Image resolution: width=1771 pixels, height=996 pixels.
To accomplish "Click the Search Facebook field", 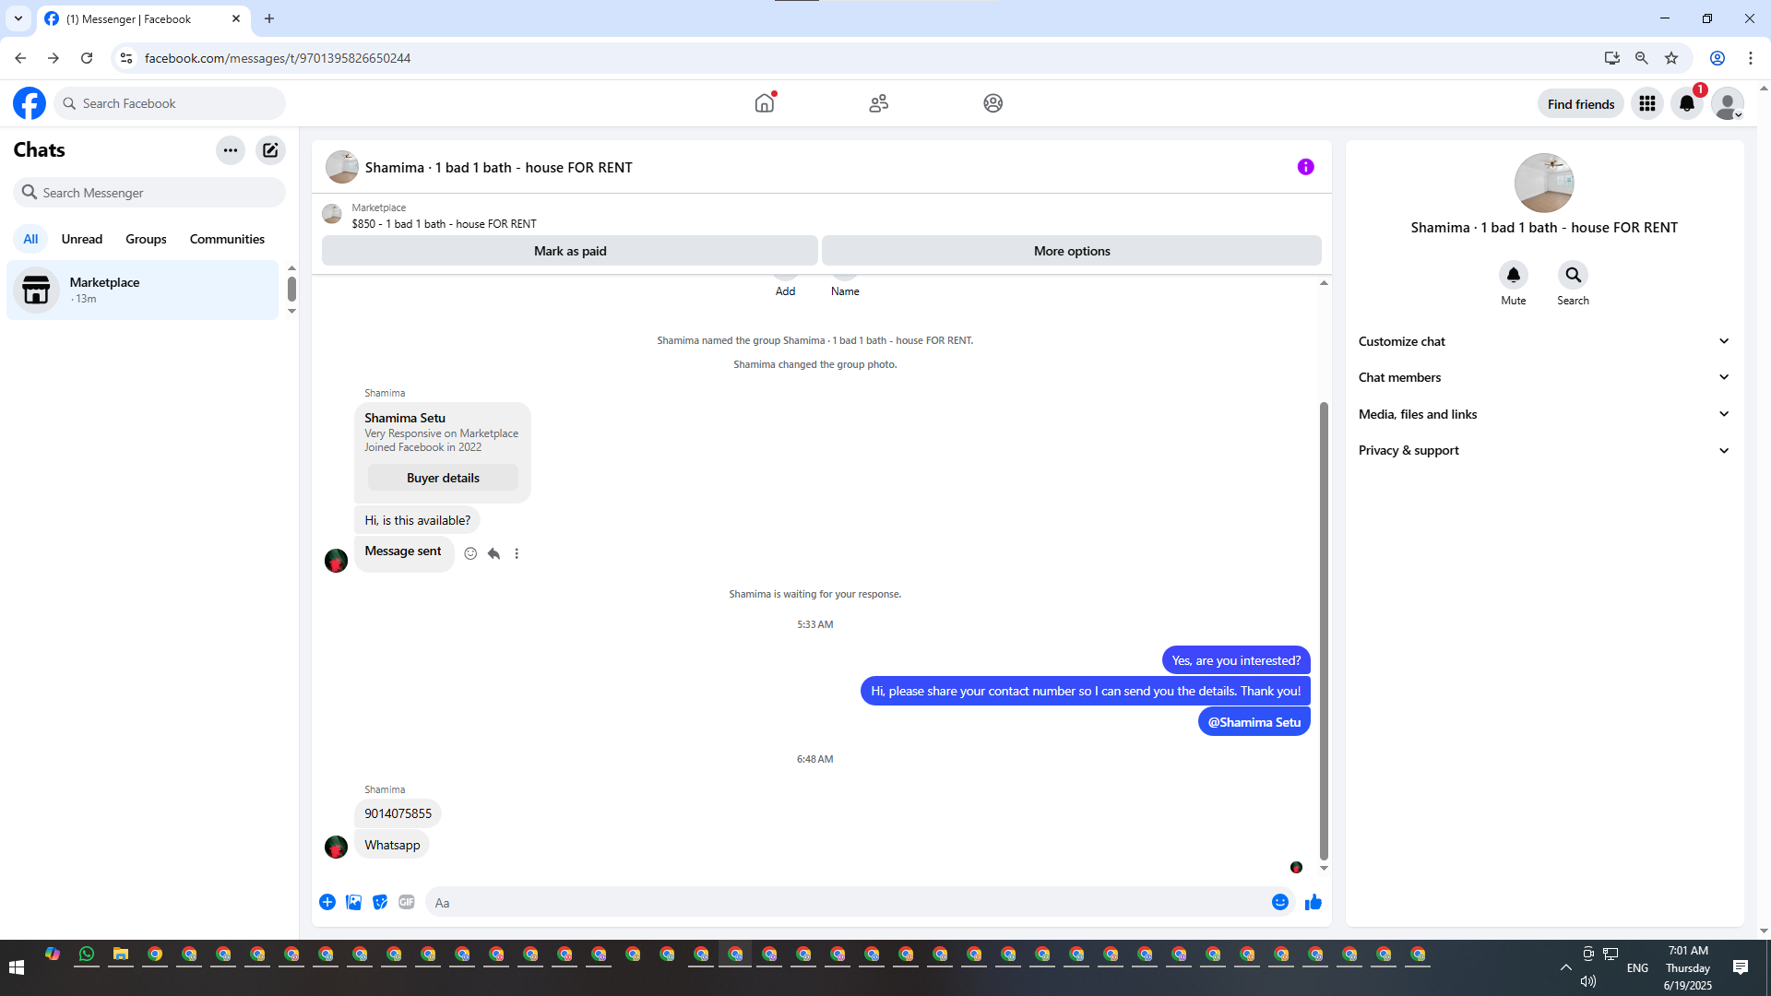I will click(170, 103).
